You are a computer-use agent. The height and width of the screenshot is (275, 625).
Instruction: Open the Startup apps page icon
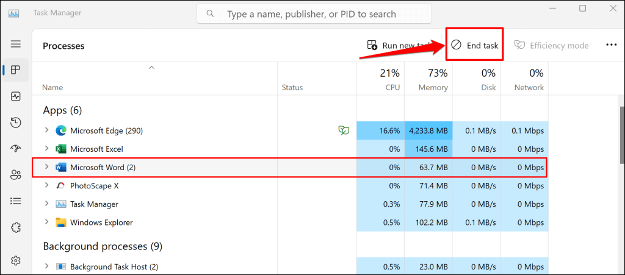tap(16, 149)
